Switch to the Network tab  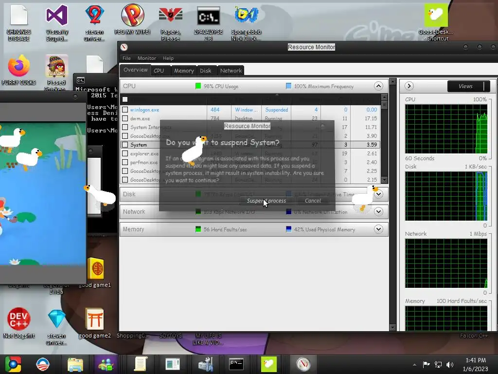click(231, 71)
